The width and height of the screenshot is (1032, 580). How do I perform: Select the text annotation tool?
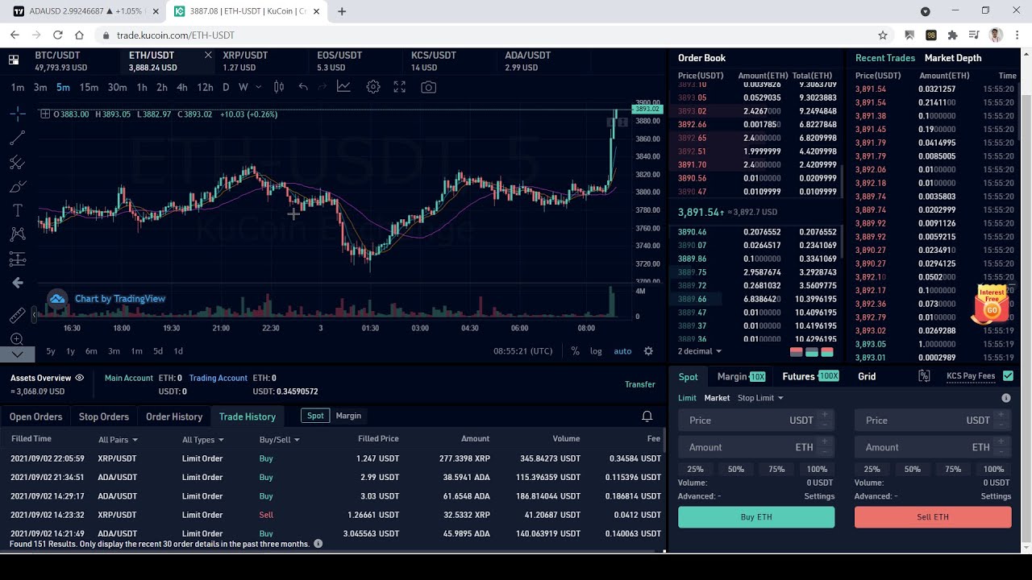coord(17,210)
